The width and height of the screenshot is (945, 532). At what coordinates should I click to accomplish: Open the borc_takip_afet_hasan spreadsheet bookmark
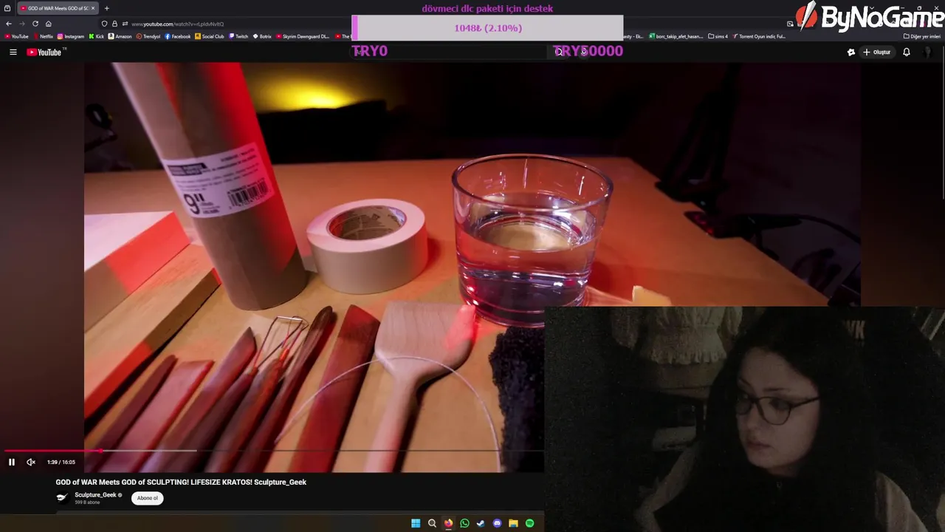click(676, 36)
